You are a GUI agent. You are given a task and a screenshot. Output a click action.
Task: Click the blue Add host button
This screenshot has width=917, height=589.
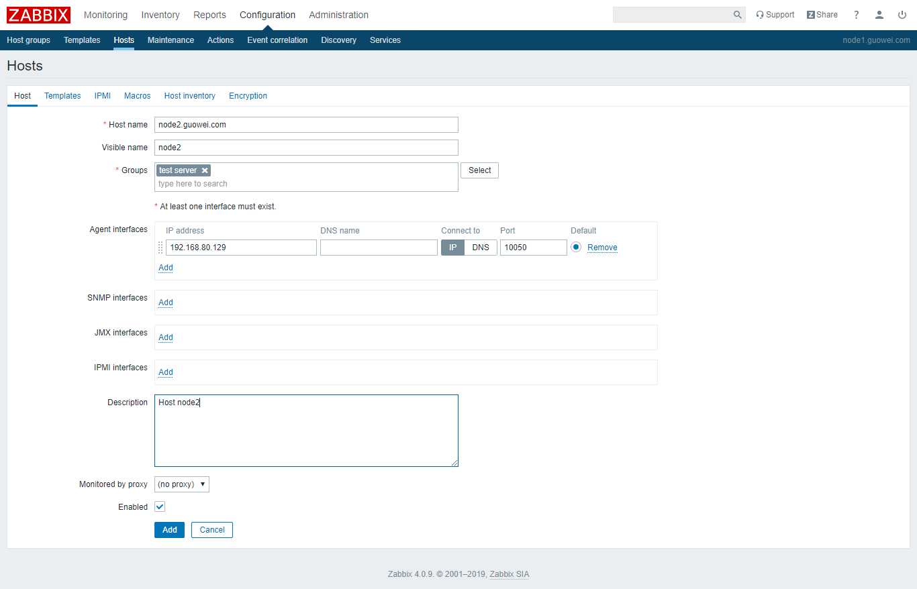[169, 530]
